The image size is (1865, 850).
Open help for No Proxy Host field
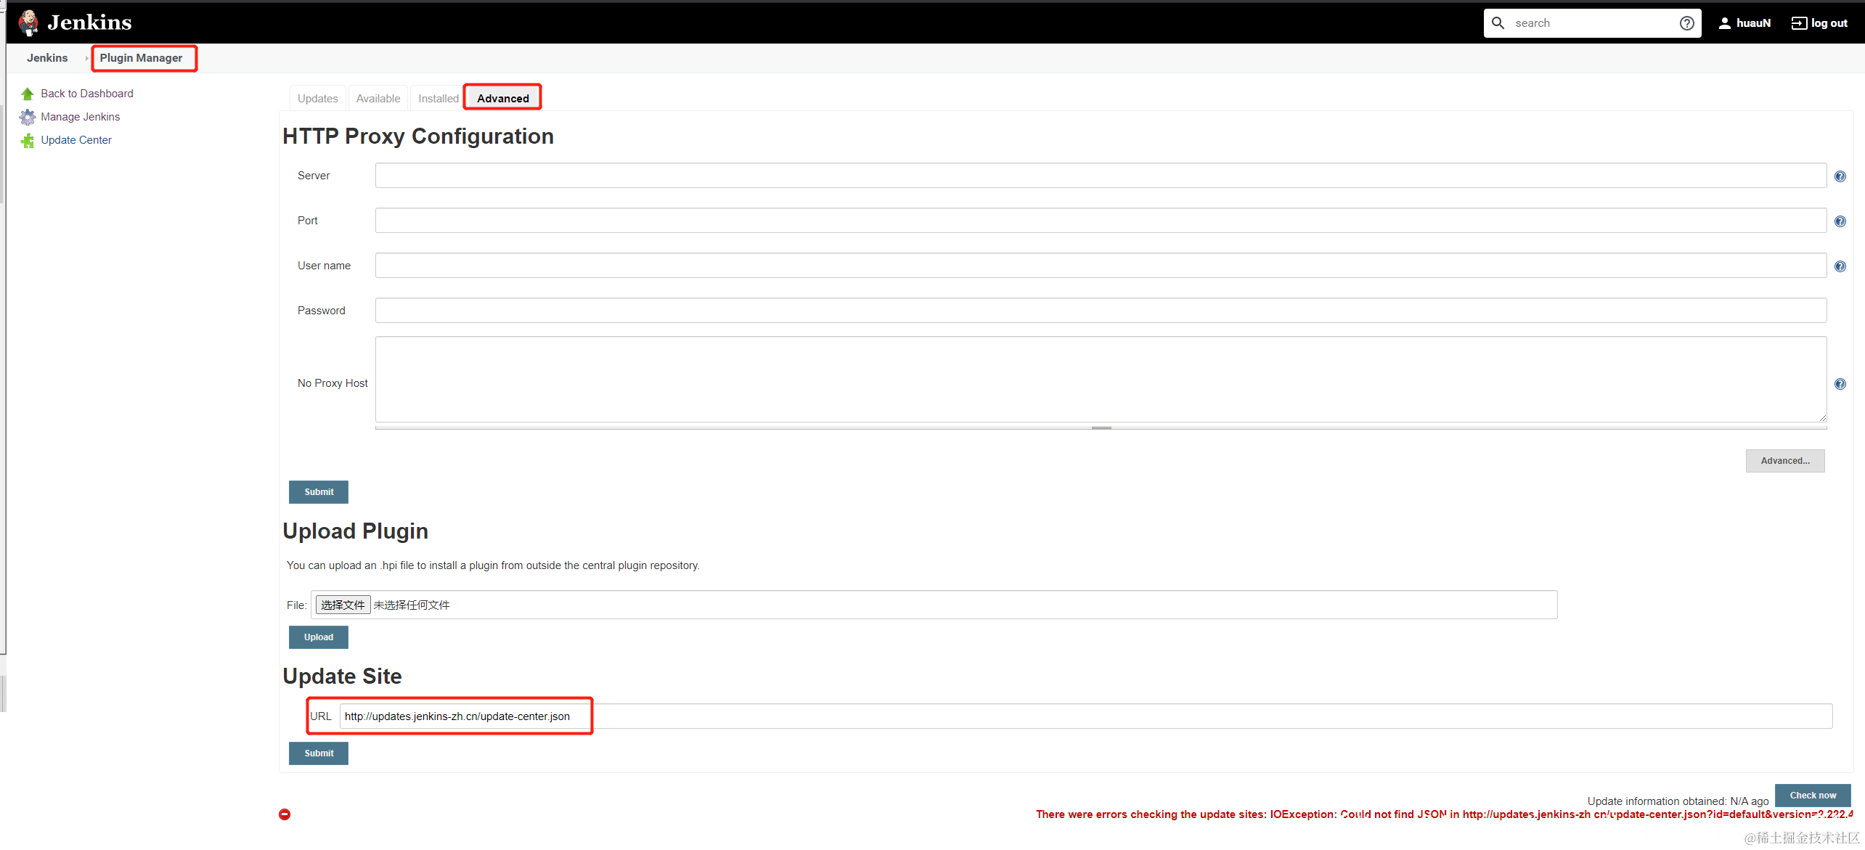pyautogui.click(x=1840, y=384)
